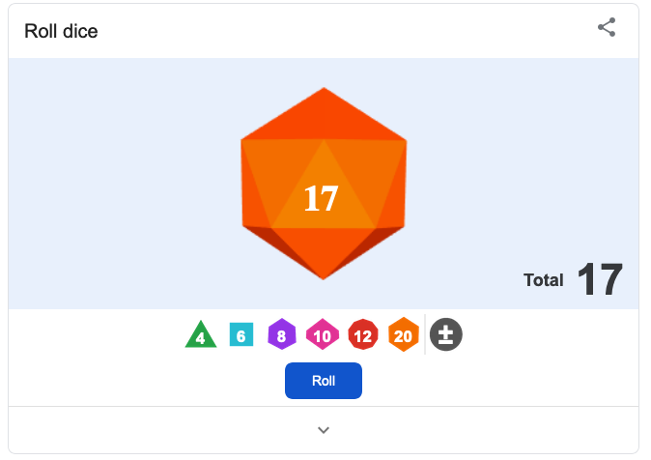Expand the card with bottom chevron
651x460 pixels.
coord(324,430)
